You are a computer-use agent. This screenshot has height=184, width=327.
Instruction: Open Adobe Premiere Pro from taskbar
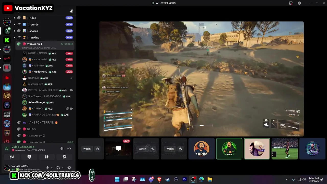pyautogui.click(x=184, y=179)
